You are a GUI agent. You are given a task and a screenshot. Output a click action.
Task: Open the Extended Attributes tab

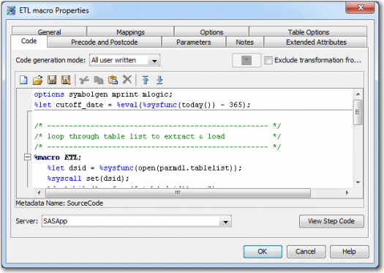tap(316, 42)
